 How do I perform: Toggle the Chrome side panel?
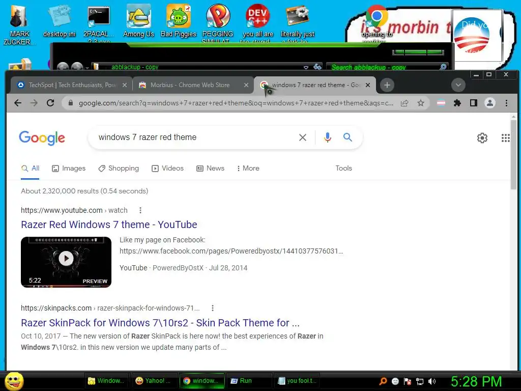(474, 103)
